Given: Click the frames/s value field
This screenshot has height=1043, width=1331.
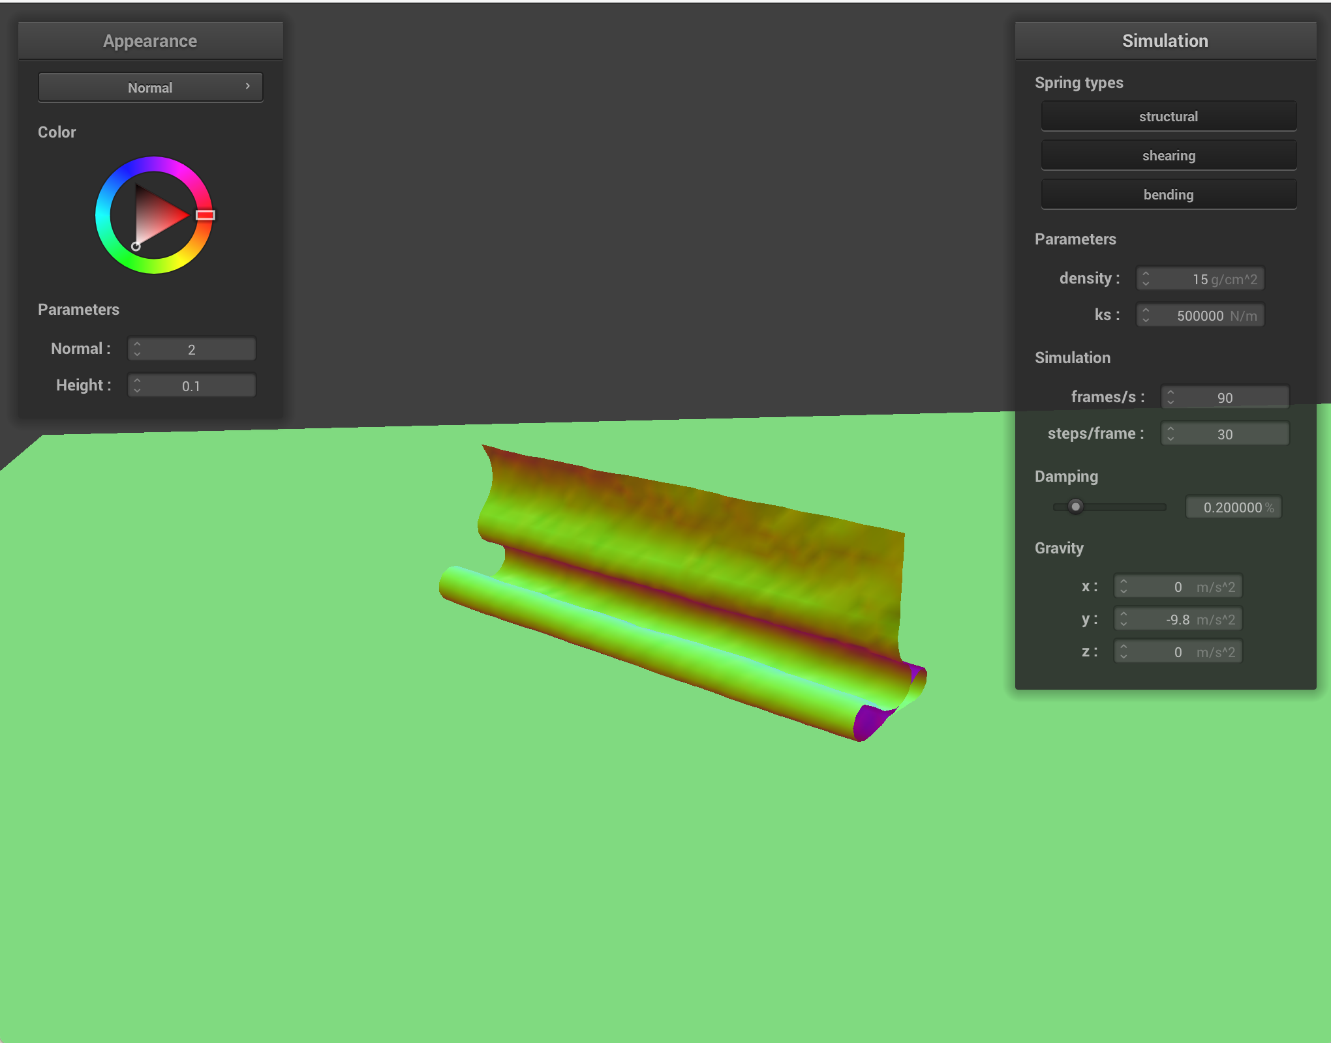Looking at the screenshot, I should (1225, 397).
